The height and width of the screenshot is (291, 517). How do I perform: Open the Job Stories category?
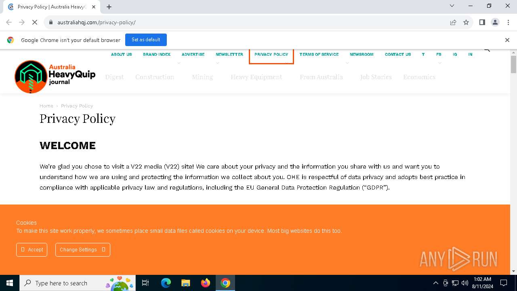[376, 77]
